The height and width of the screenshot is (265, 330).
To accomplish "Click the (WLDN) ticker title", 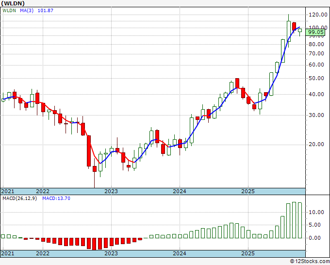I will click(13, 3).
